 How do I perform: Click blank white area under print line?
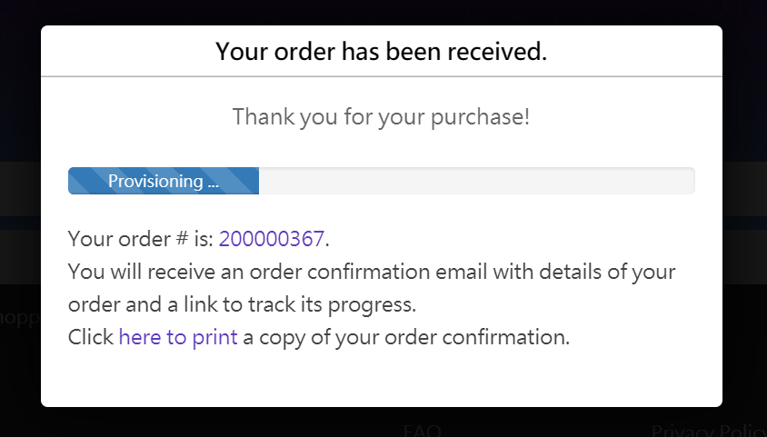(382, 380)
